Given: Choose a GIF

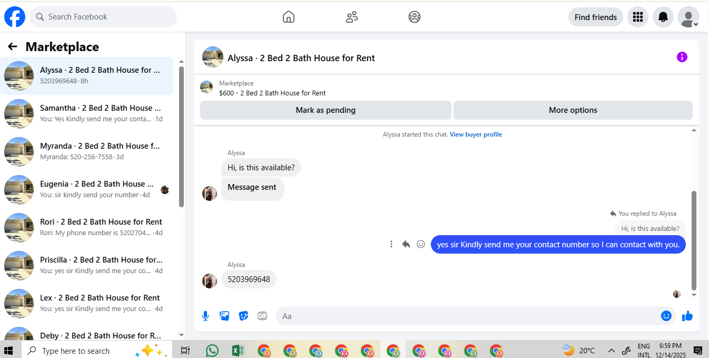Looking at the screenshot, I should coord(262,316).
